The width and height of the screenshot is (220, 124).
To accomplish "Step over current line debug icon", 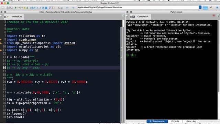I will coord(34,8).
